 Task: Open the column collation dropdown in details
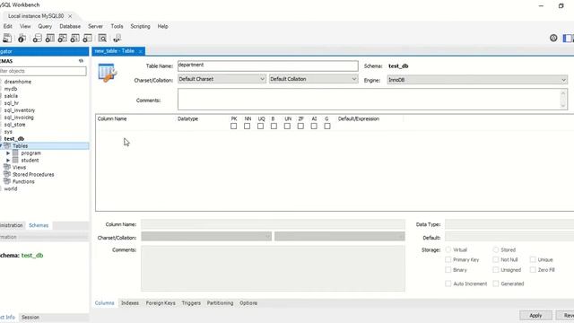(x=340, y=237)
